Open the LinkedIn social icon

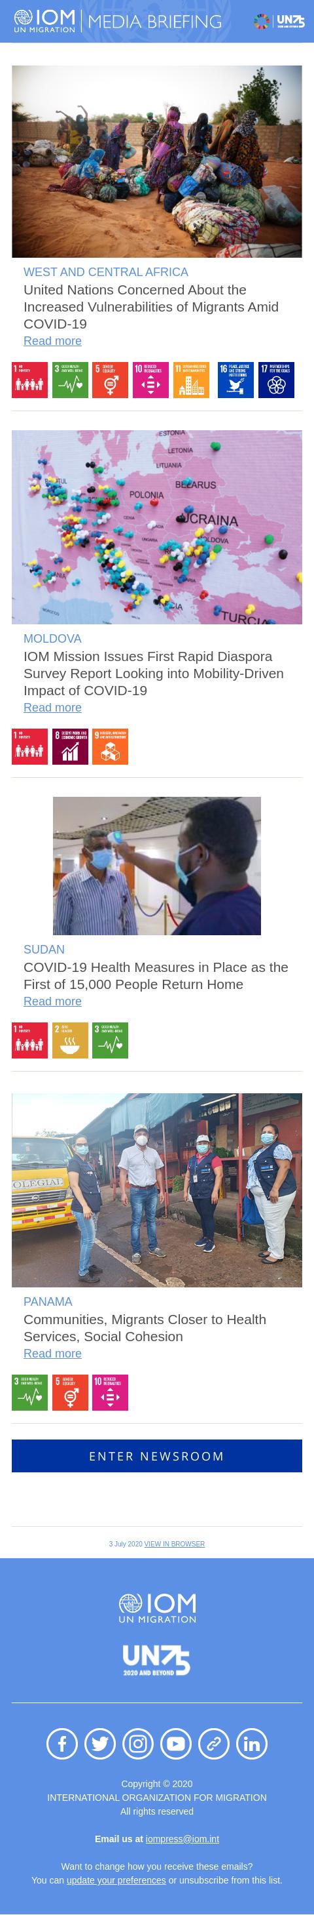252,1743
